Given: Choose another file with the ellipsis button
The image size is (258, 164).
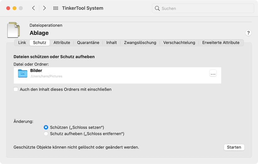Looking at the screenshot, I should (x=213, y=73).
